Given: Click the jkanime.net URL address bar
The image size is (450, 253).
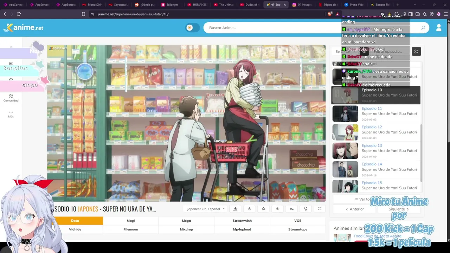Looking at the screenshot, I should pyautogui.click(x=207, y=14).
